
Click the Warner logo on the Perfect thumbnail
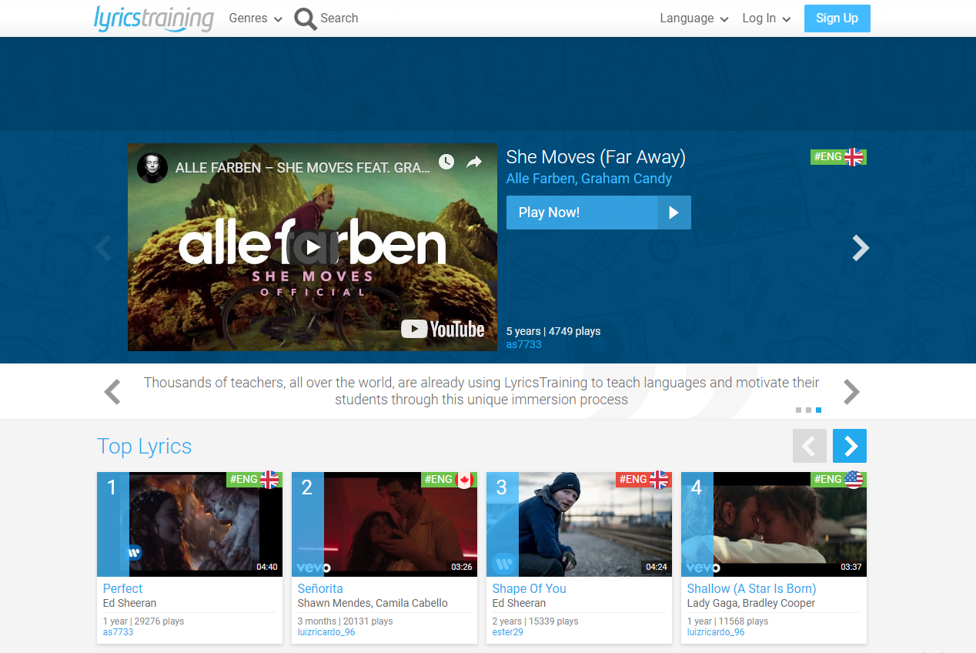[x=133, y=552]
